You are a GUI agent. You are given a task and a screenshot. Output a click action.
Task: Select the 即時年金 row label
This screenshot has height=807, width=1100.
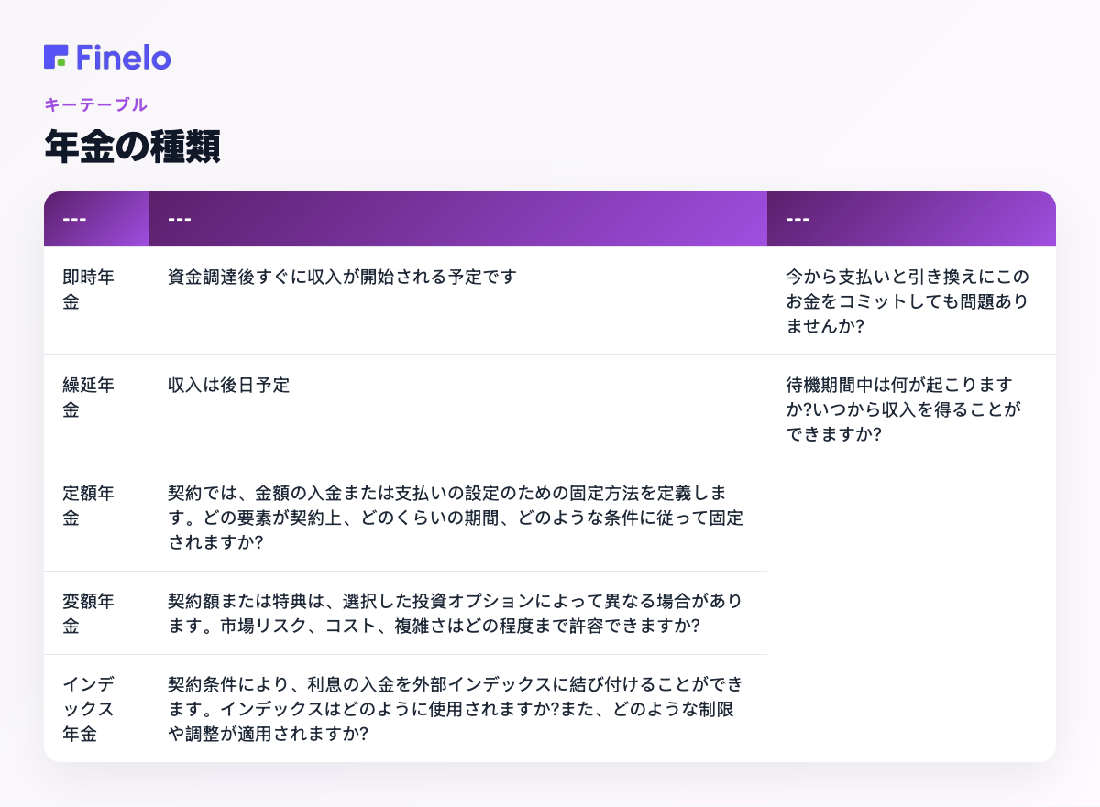pyautogui.click(x=88, y=289)
